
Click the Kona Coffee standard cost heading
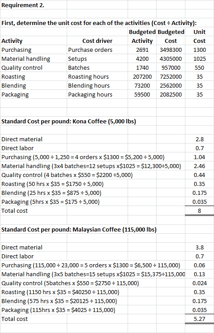[68, 121]
